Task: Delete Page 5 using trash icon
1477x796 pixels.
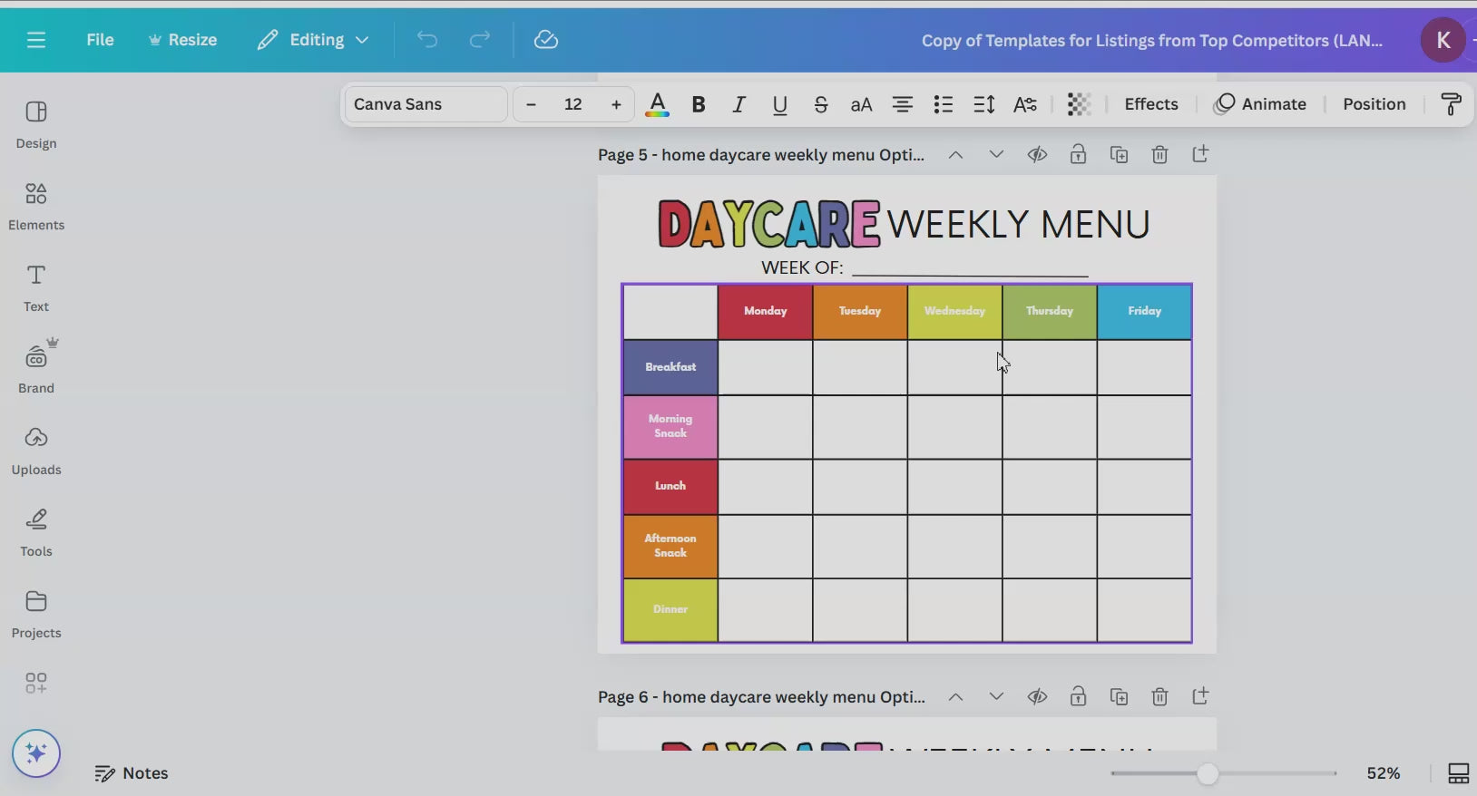Action: [x=1159, y=155]
